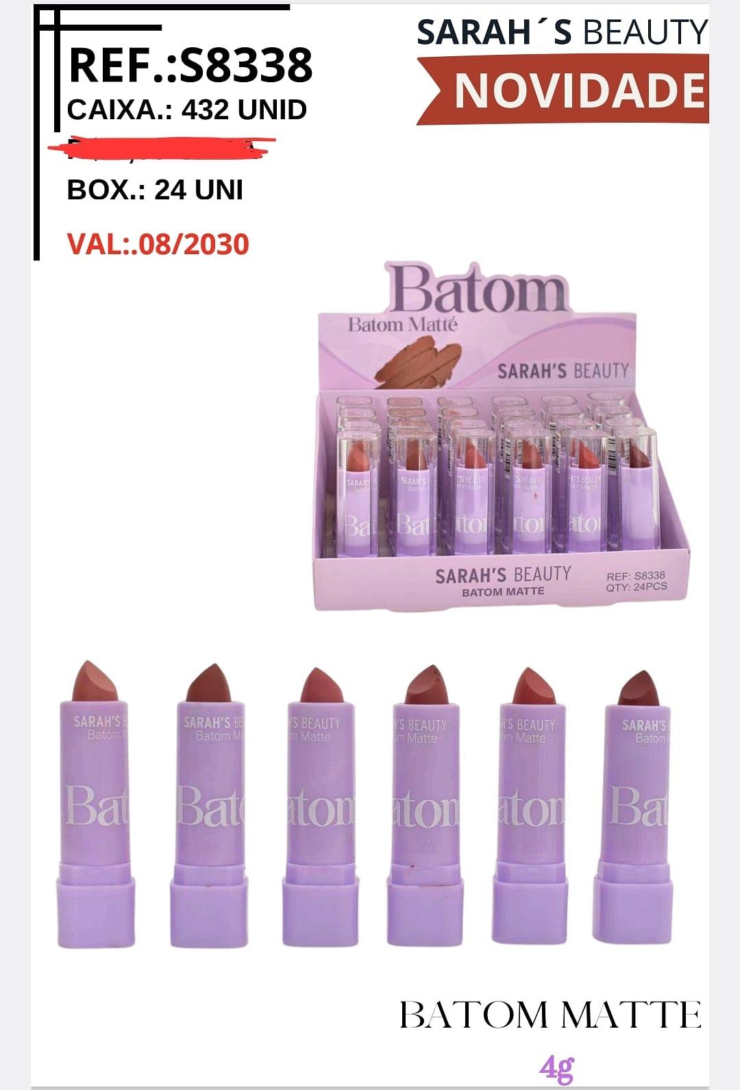
Task: Click SARAH'S BEAUTY BATOM MATTE box front label
Action: click(x=503, y=581)
